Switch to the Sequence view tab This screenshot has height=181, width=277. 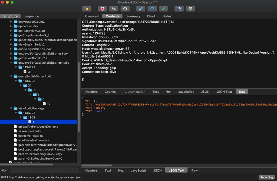point(32,16)
